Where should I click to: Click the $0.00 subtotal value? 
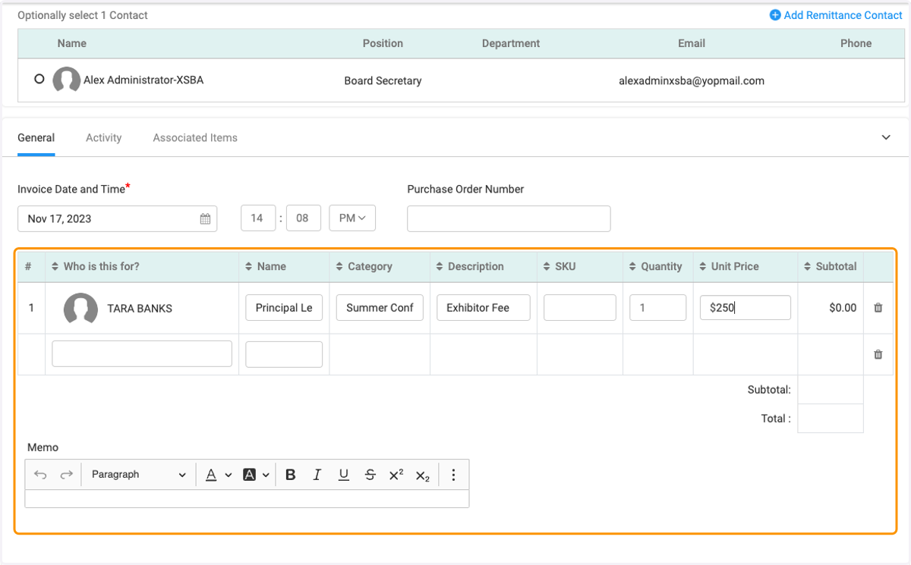coord(843,308)
